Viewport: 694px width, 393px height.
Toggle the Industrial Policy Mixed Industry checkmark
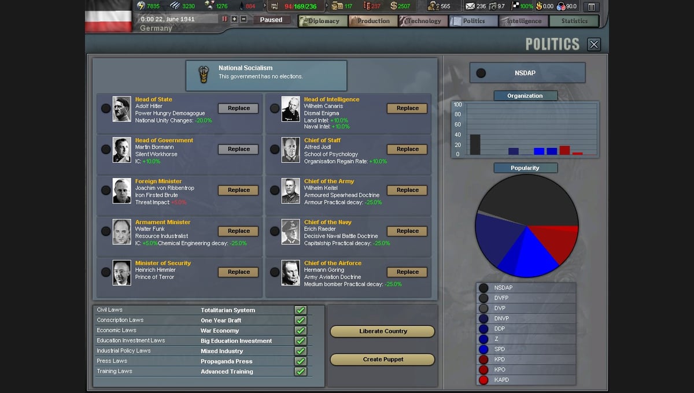300,351
